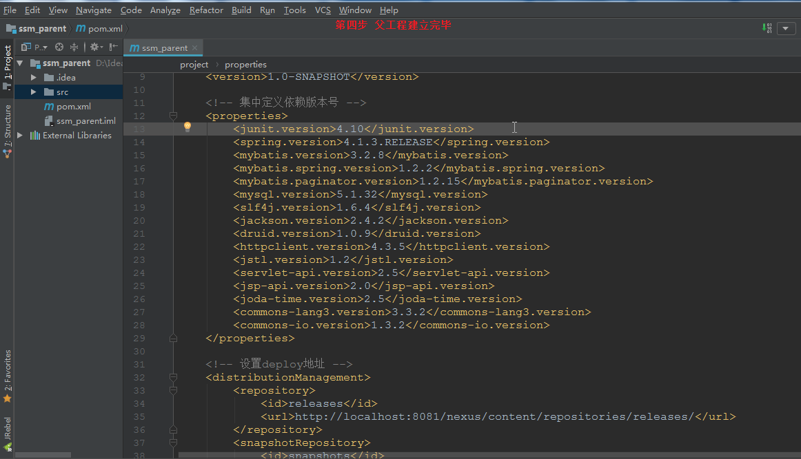Select the ssm_parent editor tab

(163, 48)
